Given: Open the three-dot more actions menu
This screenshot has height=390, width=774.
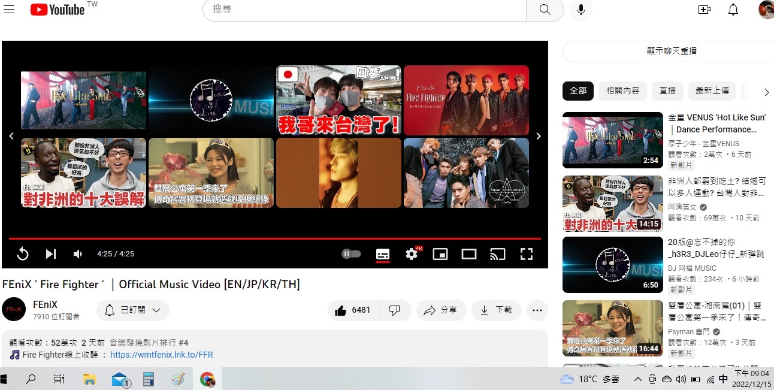Looking at the screenshot, I should 537,310.
